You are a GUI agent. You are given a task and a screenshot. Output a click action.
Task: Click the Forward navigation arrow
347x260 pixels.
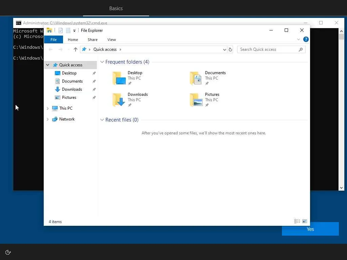[60, 49]
